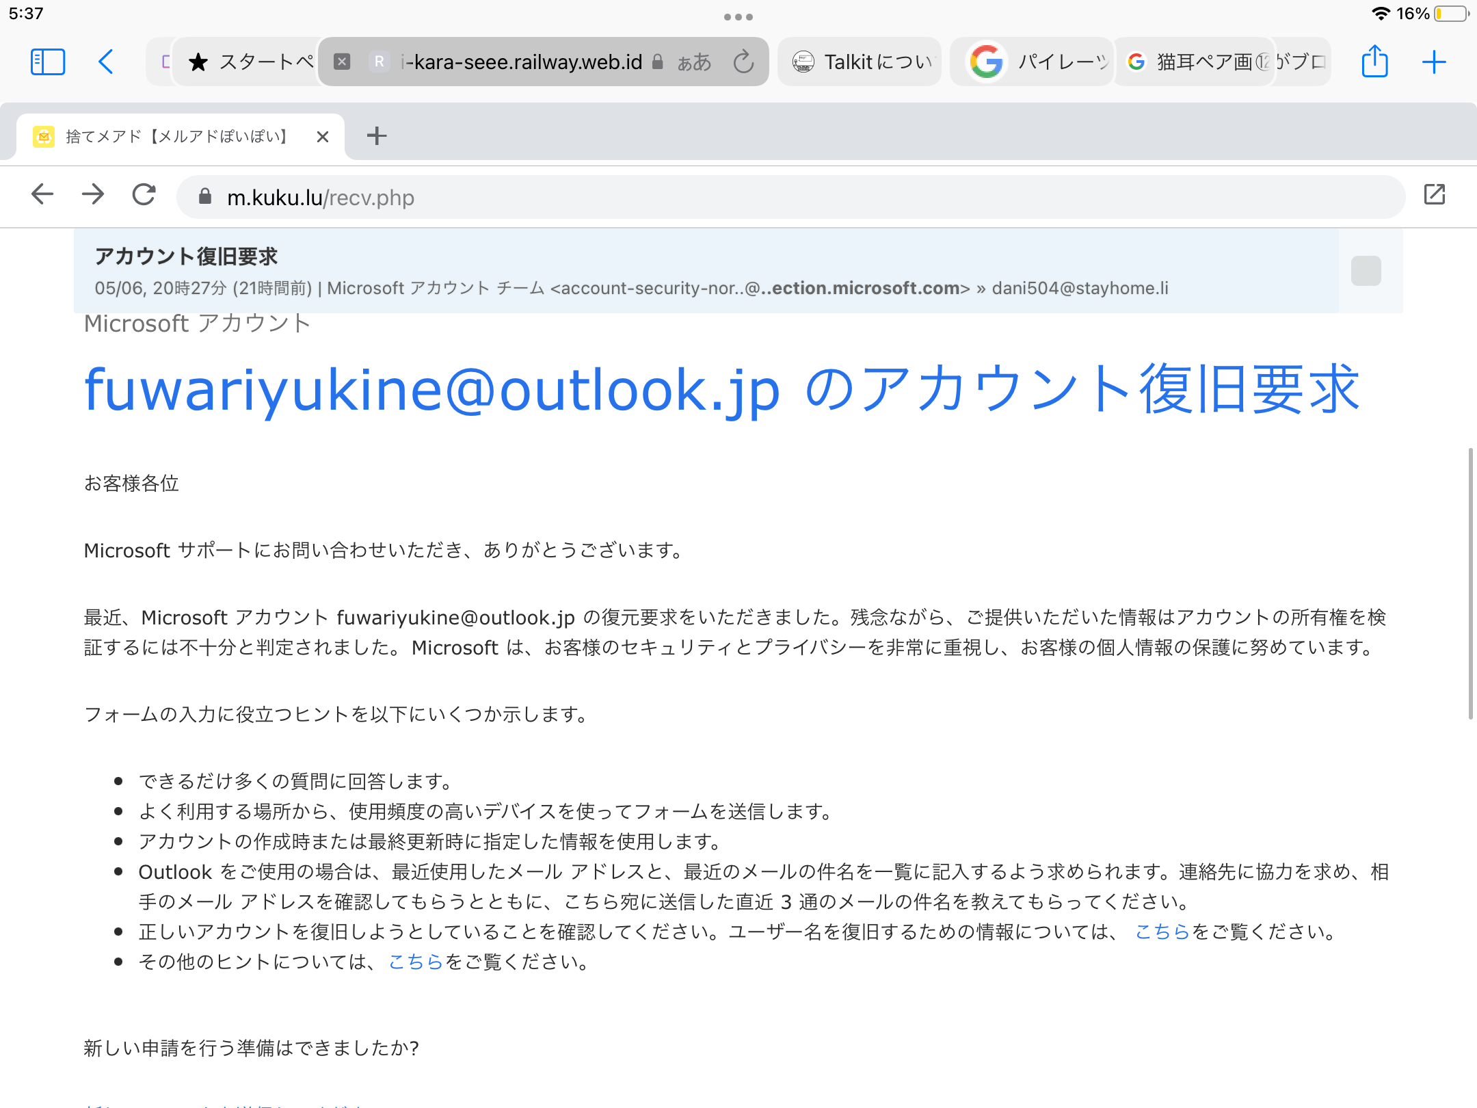This screenshot has width=1477, height=1108.
Task: Select the Microsoft アカウント label text
Action: tap(197, 323)
